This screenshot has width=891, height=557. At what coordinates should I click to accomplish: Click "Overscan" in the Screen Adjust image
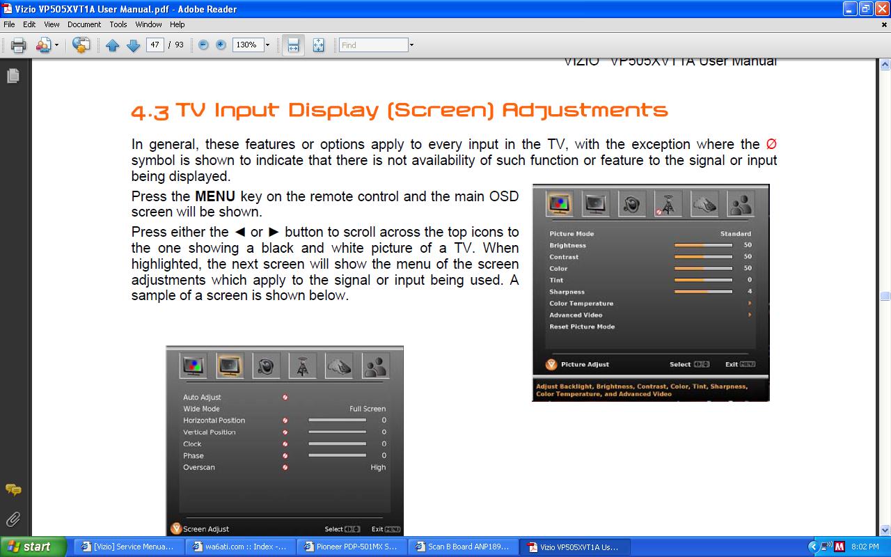pos(199,467)
